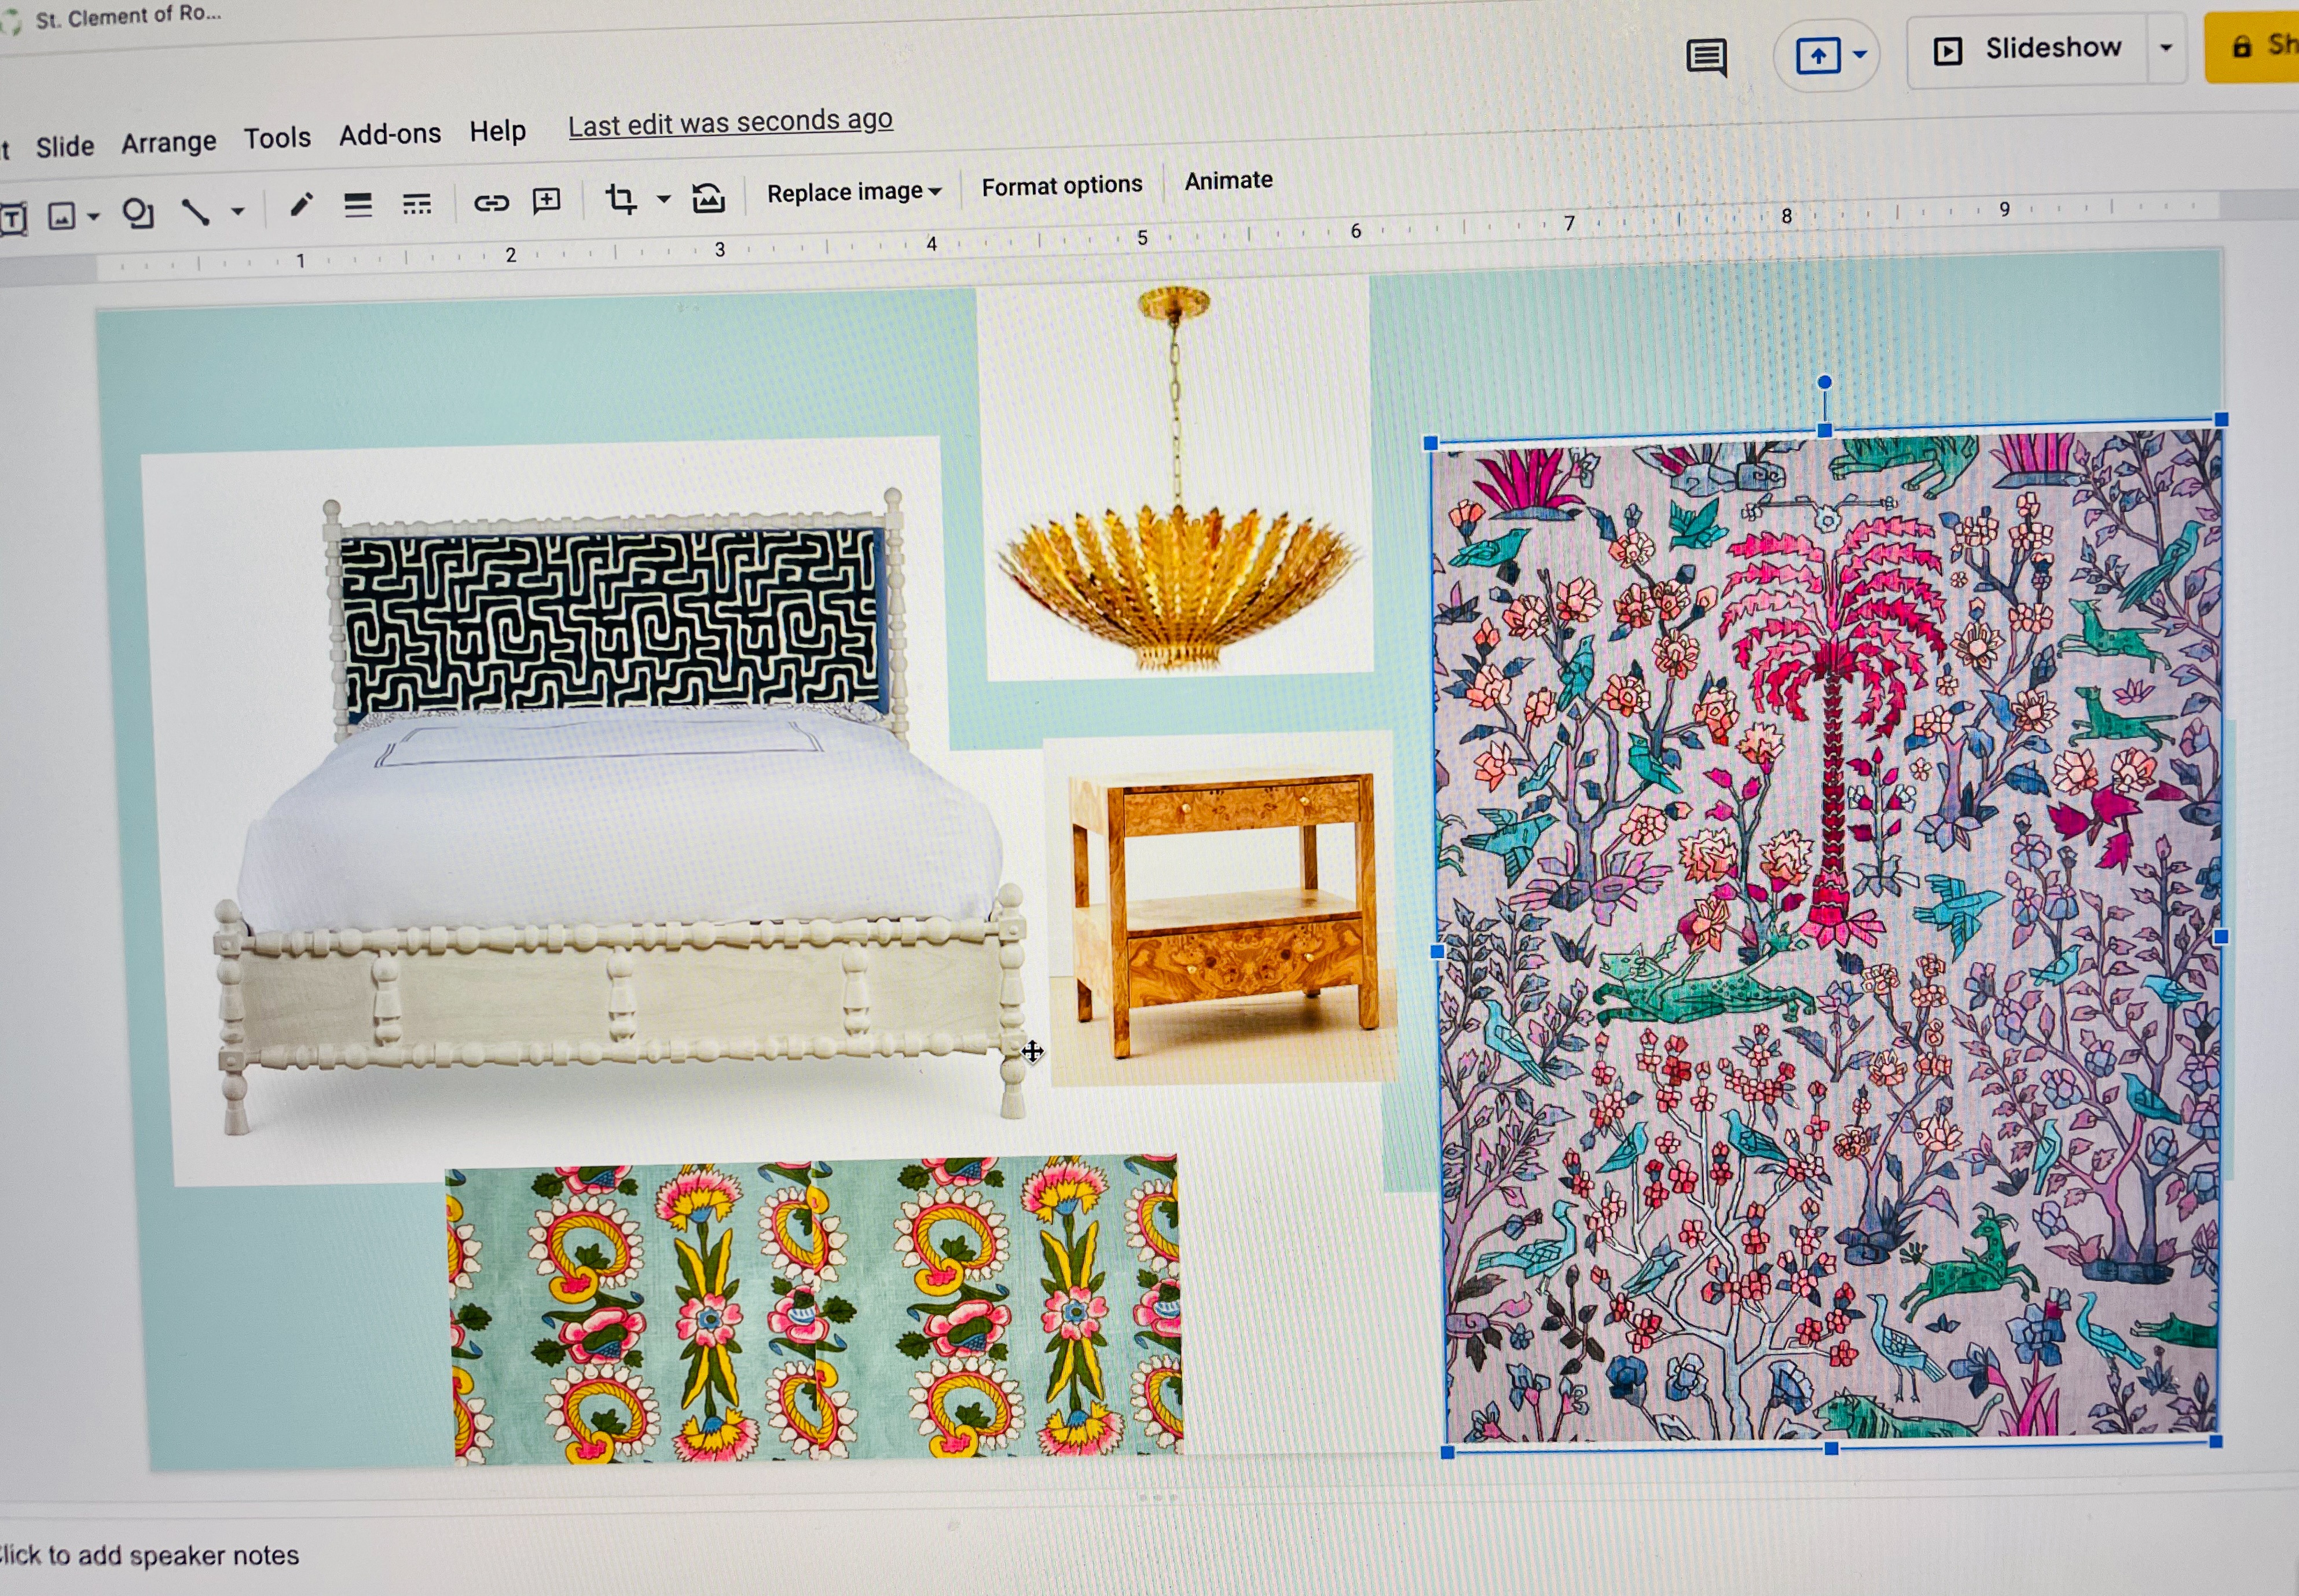Select the text box tool
Viewport: 2299px width, 1596px height.
click(x=13, y=219)
